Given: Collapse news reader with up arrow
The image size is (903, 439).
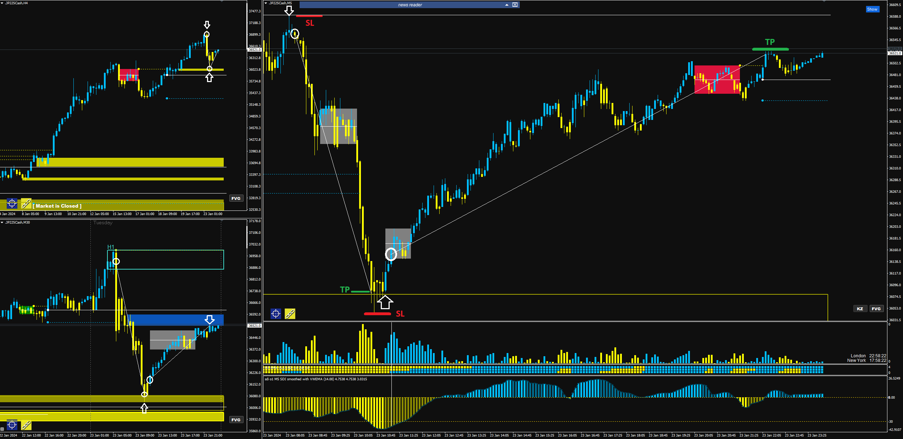Looking at the screenshot, I should pos(507,5).
